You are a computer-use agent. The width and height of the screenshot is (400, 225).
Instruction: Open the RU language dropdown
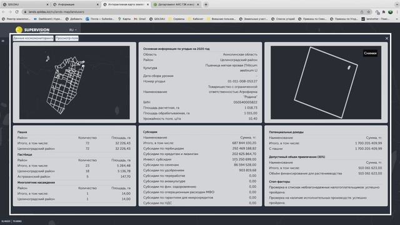[x=72, y=30]
